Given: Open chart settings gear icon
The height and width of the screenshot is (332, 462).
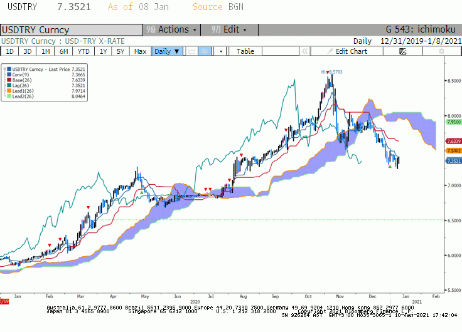Looking at the screenshot, I should 441,51.
